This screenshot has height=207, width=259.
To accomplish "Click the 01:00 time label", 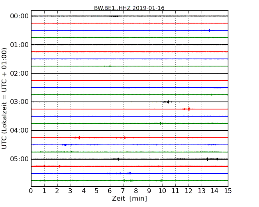I will click(x=20, y=45).
